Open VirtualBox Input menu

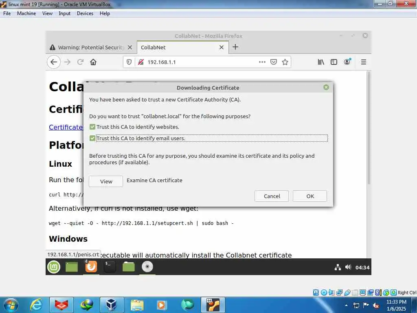(64, 13)
